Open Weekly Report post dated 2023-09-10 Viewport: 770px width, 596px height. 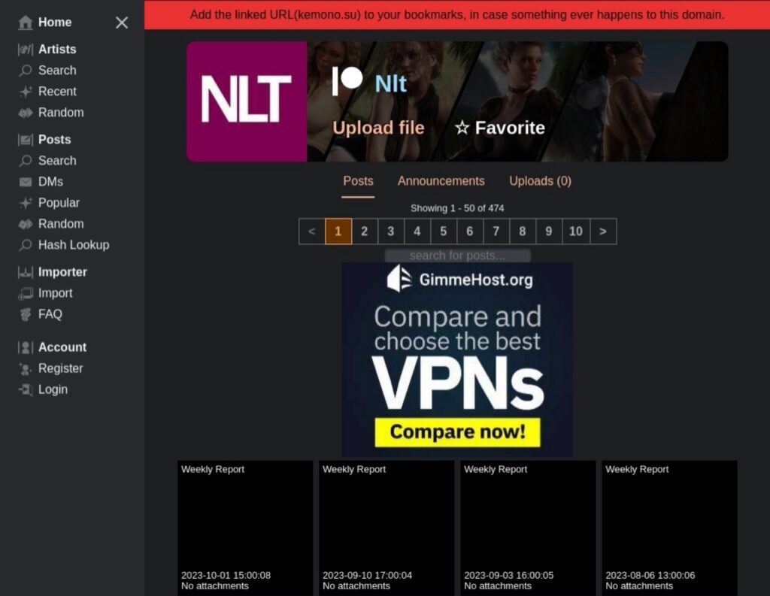(387, 528)
